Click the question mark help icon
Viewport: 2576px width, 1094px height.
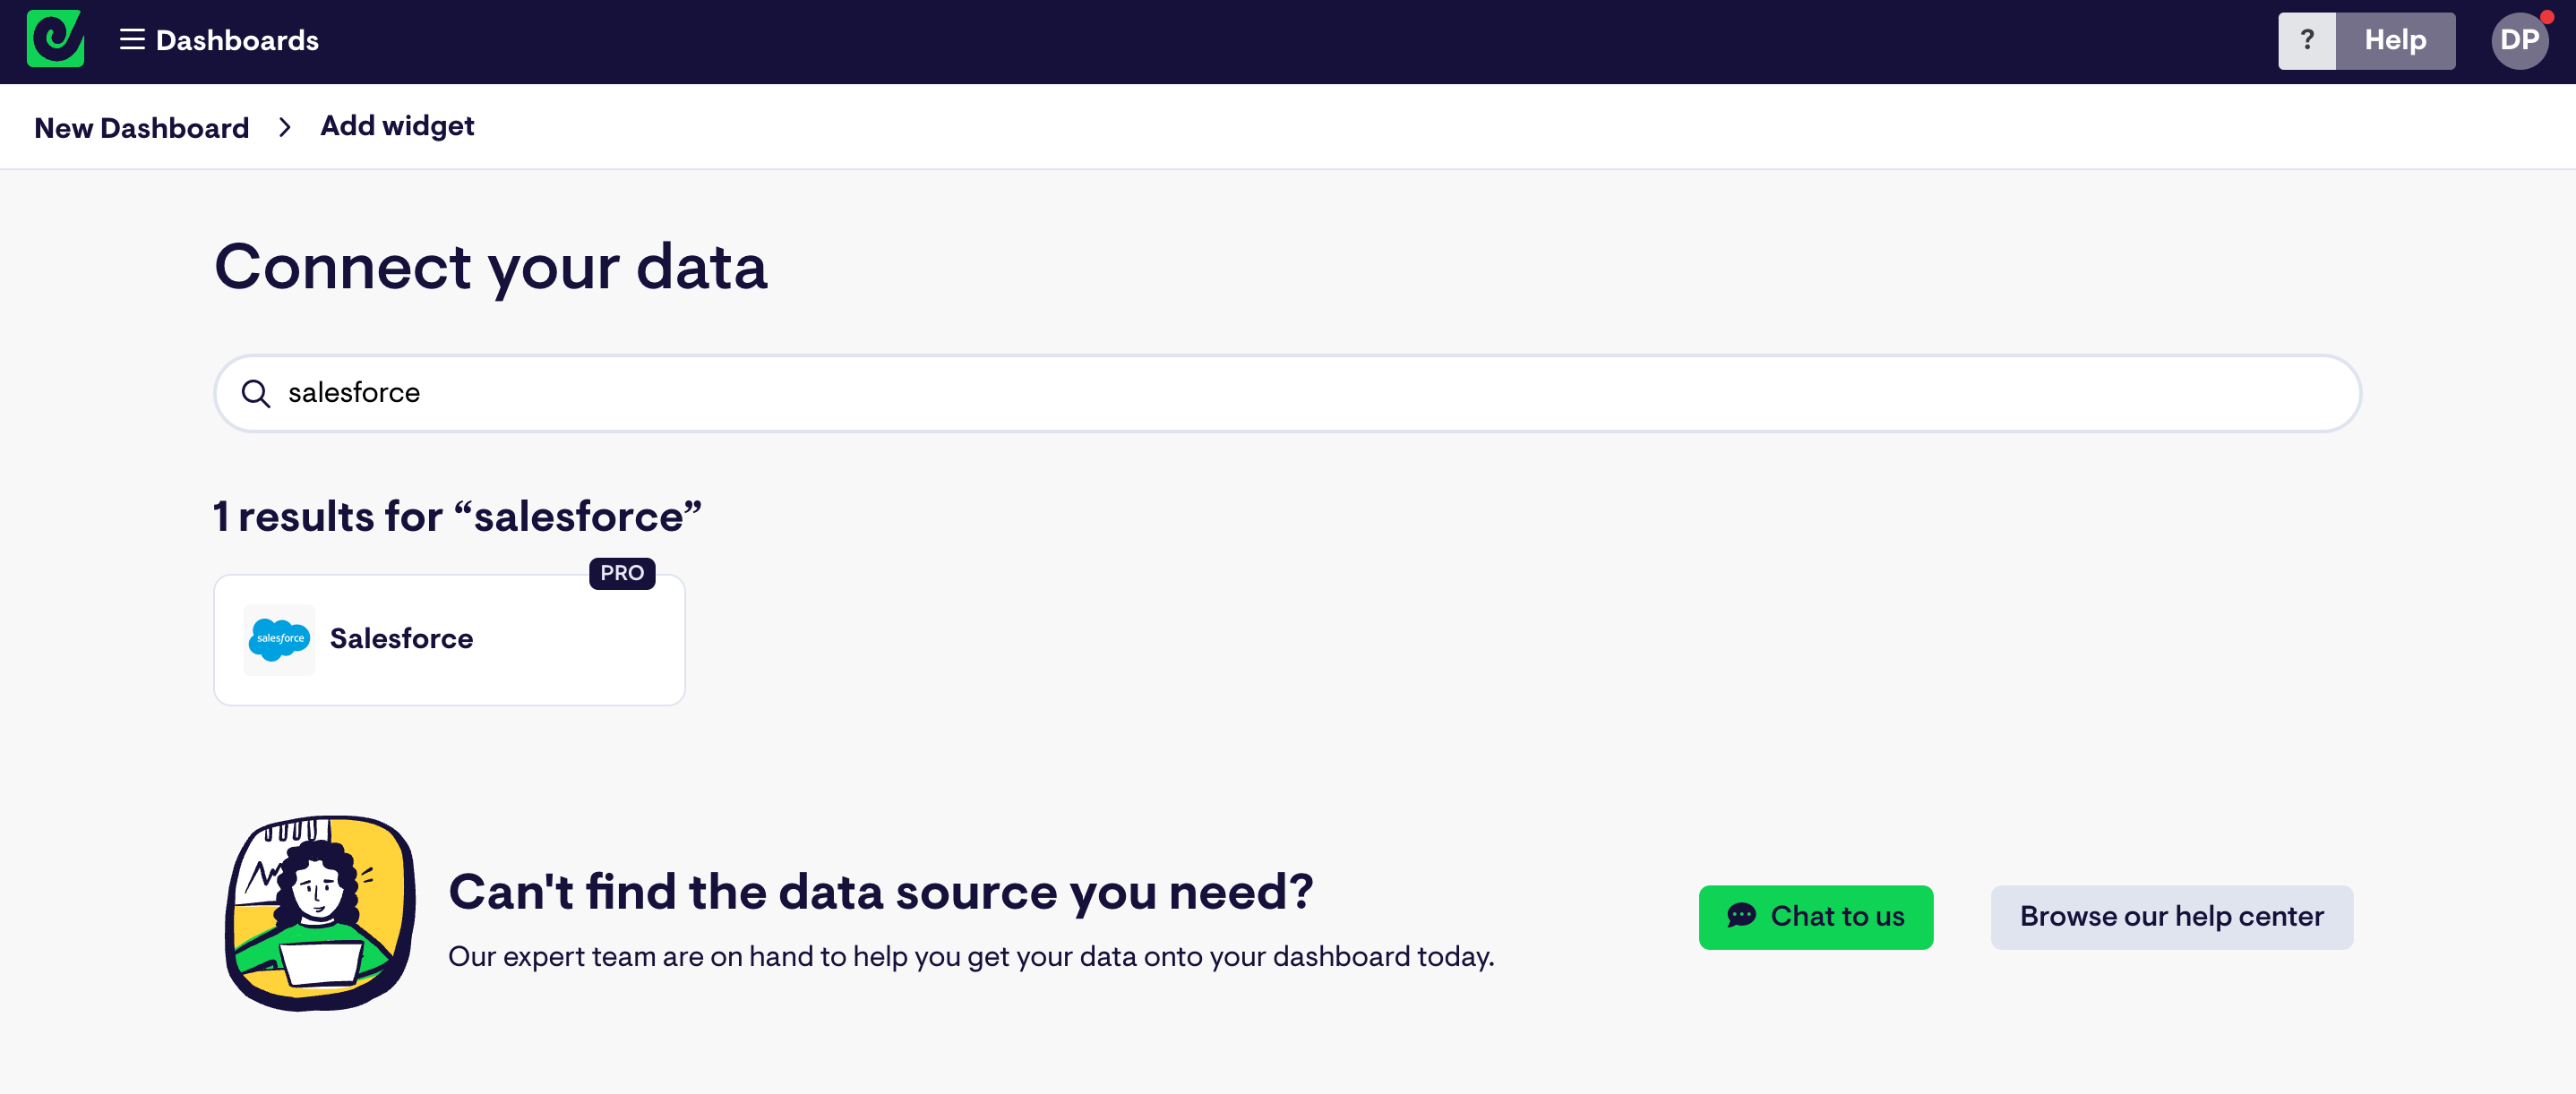(x=2307, y=40)
